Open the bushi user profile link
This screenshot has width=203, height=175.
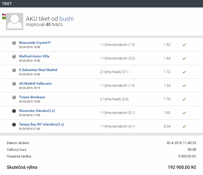point(66,19)
